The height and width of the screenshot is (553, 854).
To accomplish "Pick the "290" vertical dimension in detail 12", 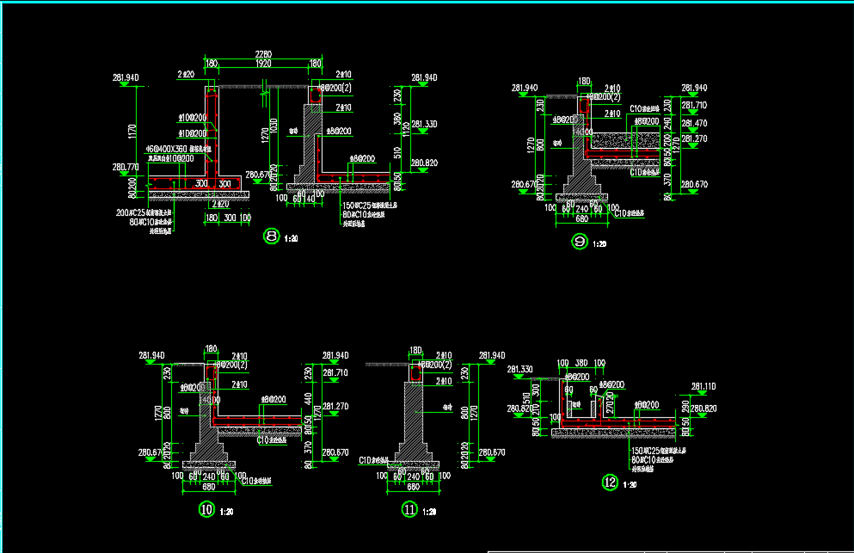I will (685, 407).
